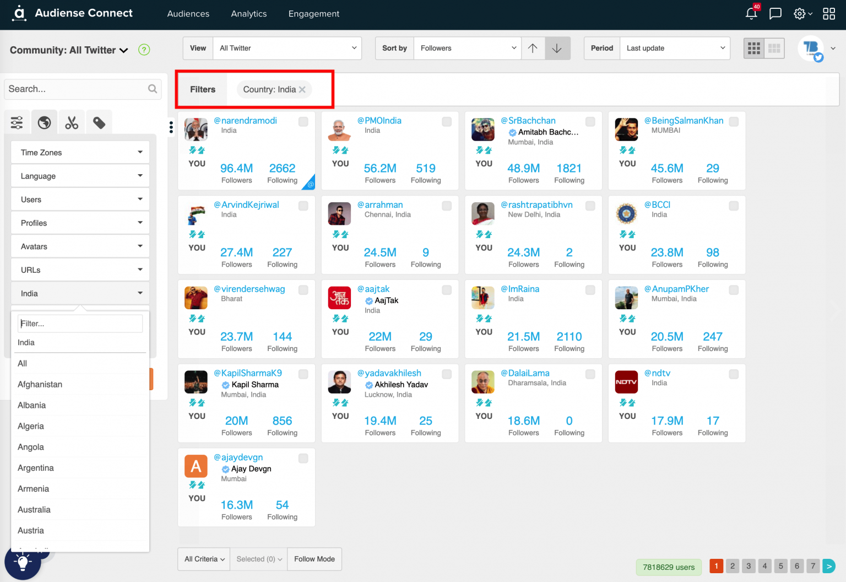Open the notifications bell with 40 alerts
The height and width of the screenshot is (582, 846).
[x=751, y=13]
